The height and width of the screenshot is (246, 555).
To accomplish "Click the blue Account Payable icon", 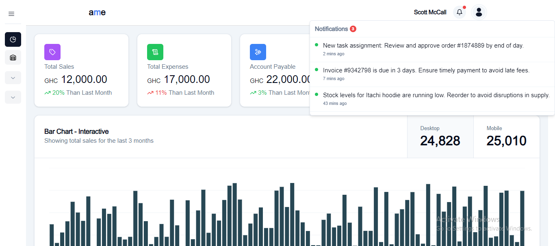I will click(258, 52).
